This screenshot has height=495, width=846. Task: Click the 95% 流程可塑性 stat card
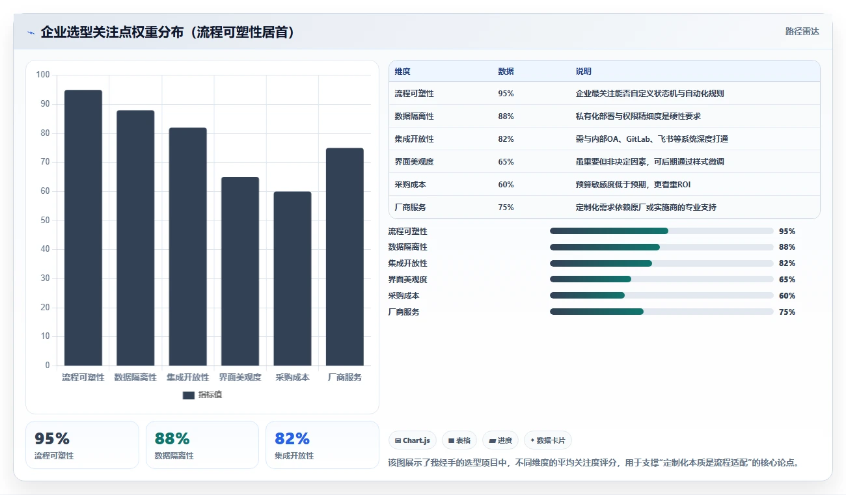coord(82,445)
